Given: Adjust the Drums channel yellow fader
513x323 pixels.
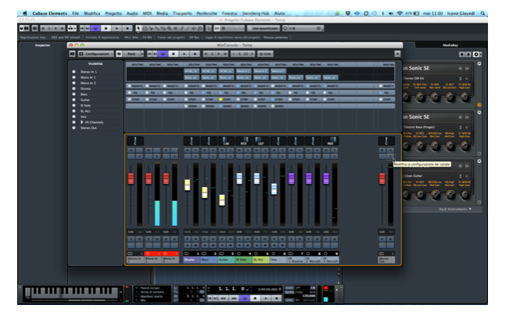Looking at the screenshot, I should click(x=187, y=185).
